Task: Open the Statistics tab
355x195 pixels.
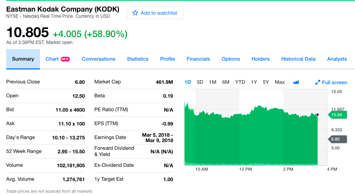Action: point(138,59)
